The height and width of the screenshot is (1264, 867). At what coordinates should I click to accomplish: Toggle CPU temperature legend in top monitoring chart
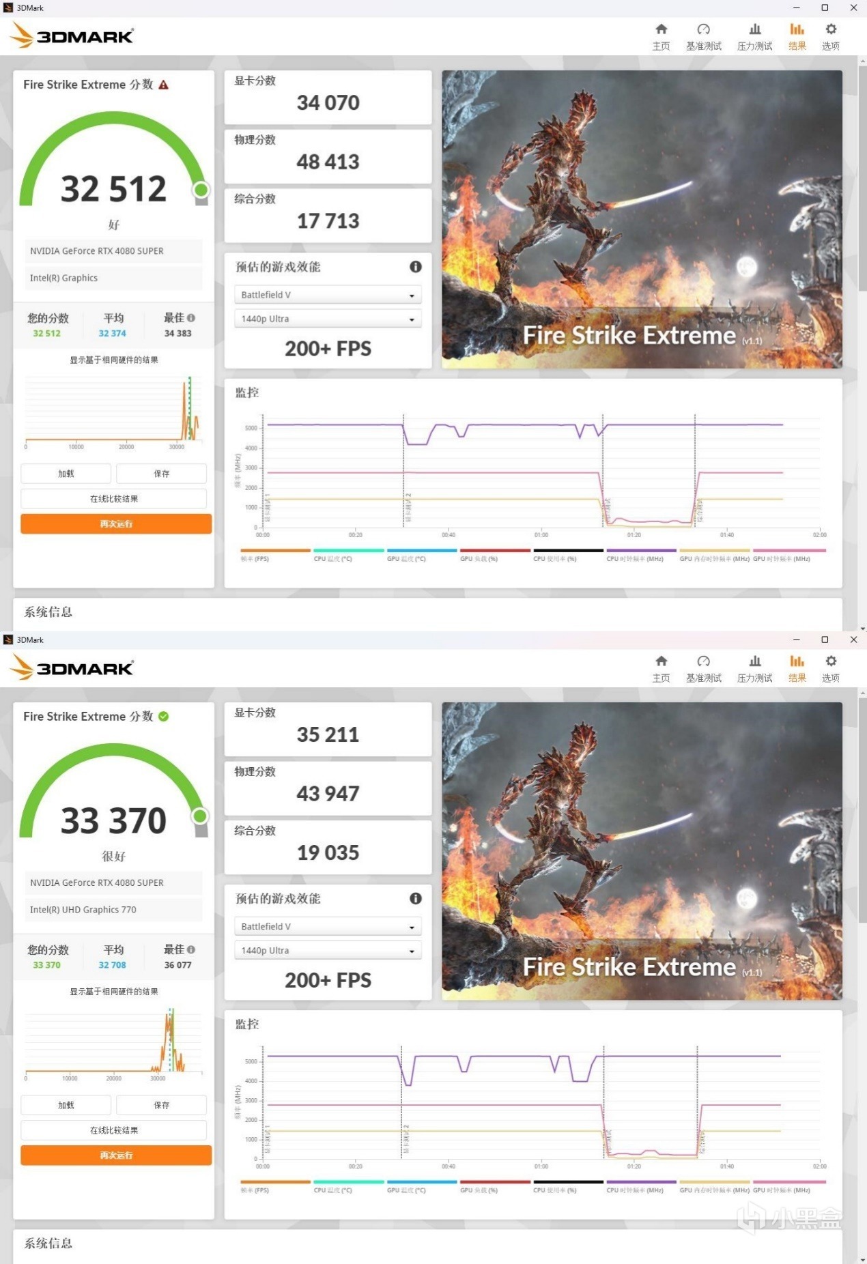[x=348, y=555]
